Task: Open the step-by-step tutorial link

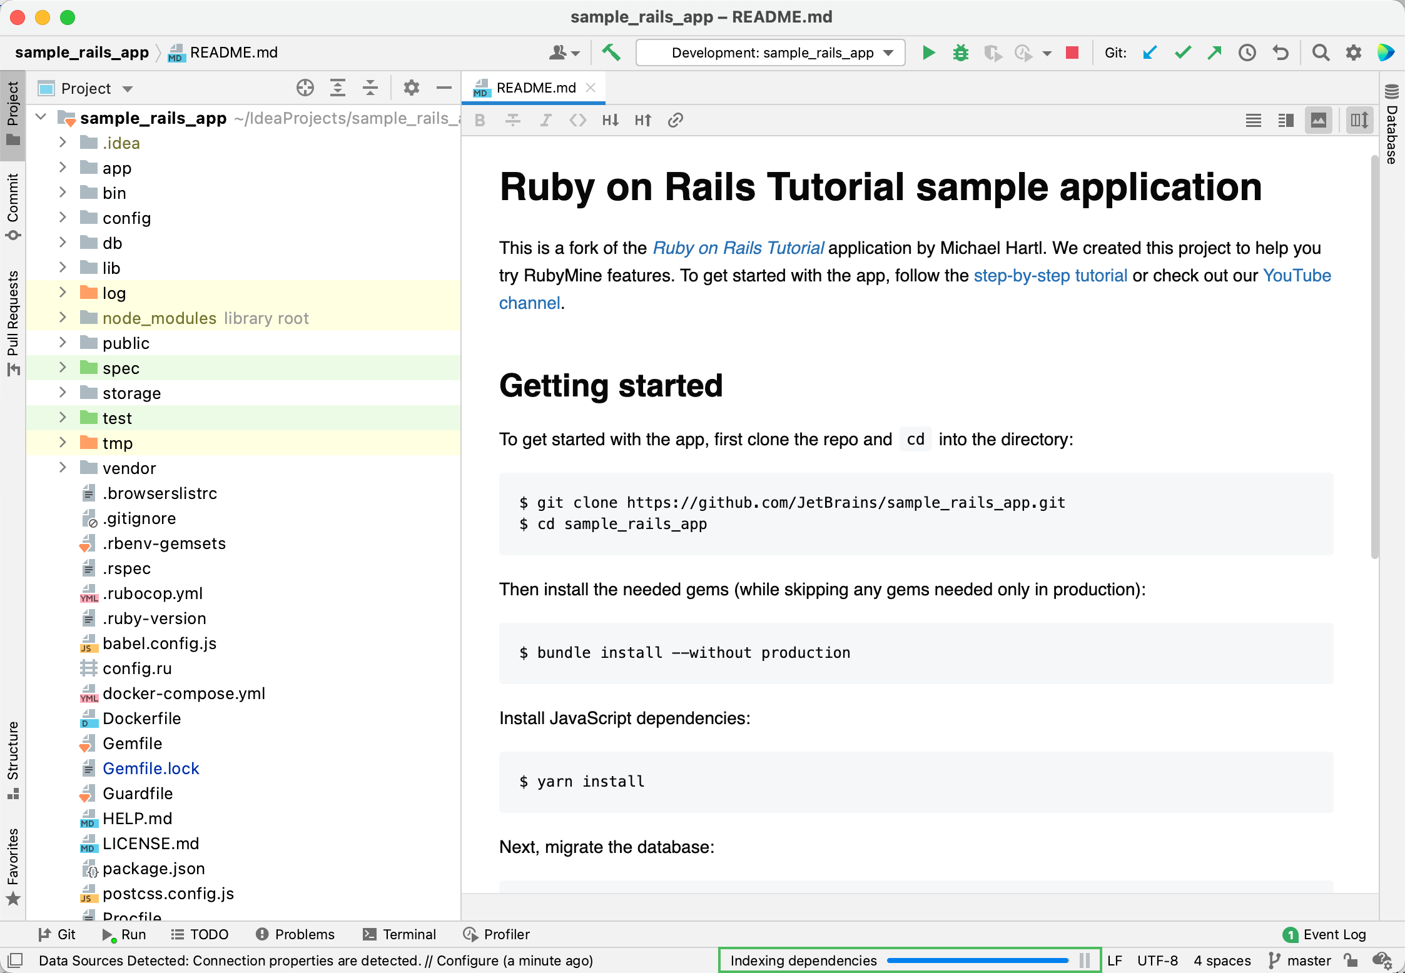Action: coord(1050,276)
